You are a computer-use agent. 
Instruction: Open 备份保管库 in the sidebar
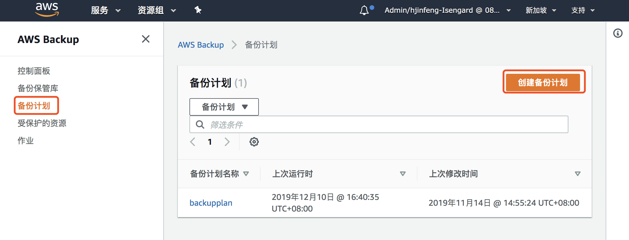(38, 88)
